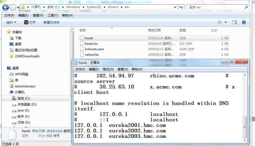
Task: Click the blue help icon
Action: (244, 22)
